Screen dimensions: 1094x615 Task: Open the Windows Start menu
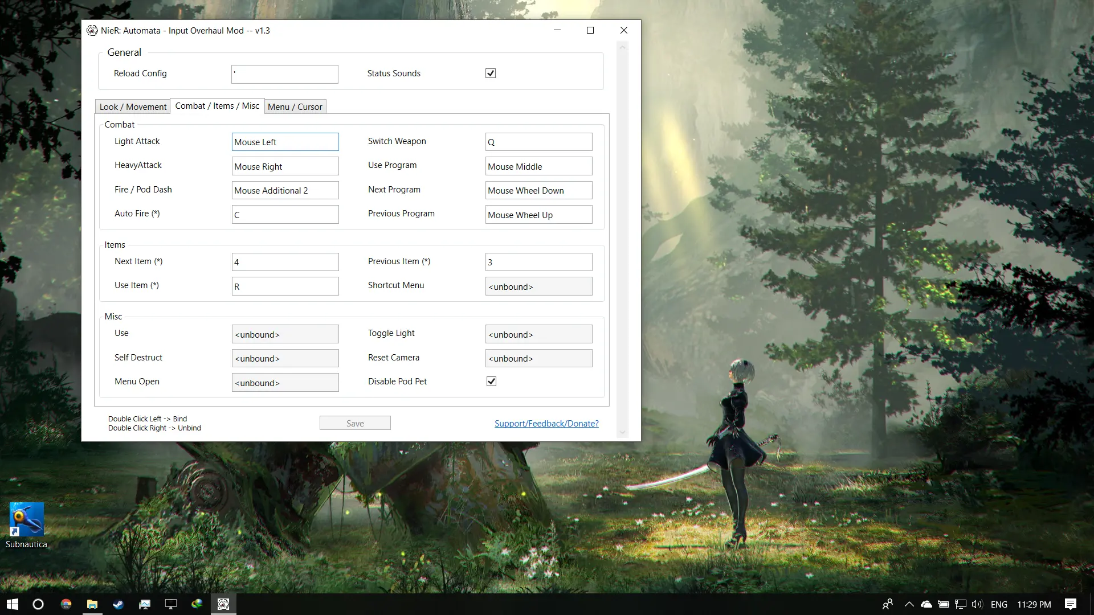(x=13, y=604)
